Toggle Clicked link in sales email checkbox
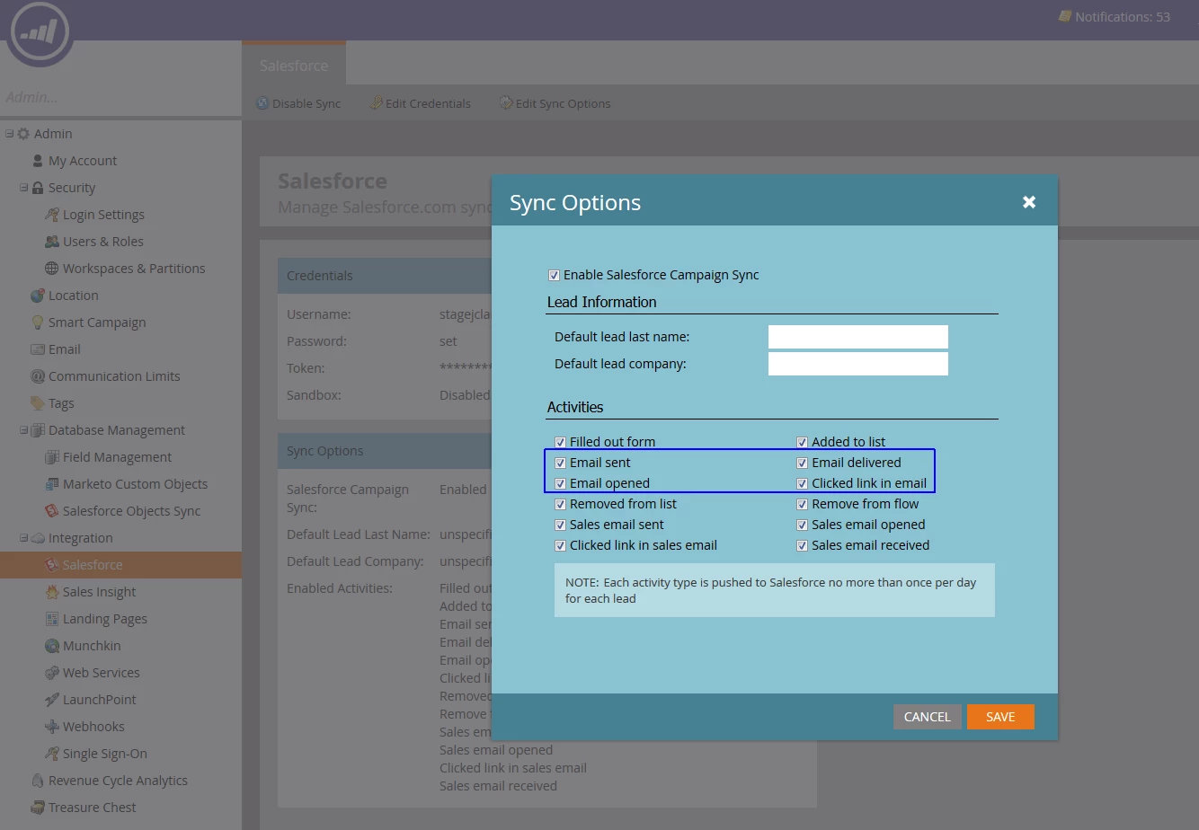 [x=560, y=546]
